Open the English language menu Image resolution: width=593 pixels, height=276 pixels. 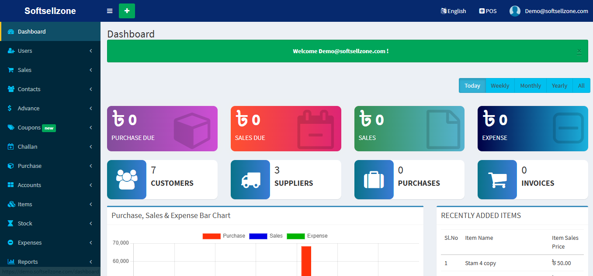coord(453,11)
